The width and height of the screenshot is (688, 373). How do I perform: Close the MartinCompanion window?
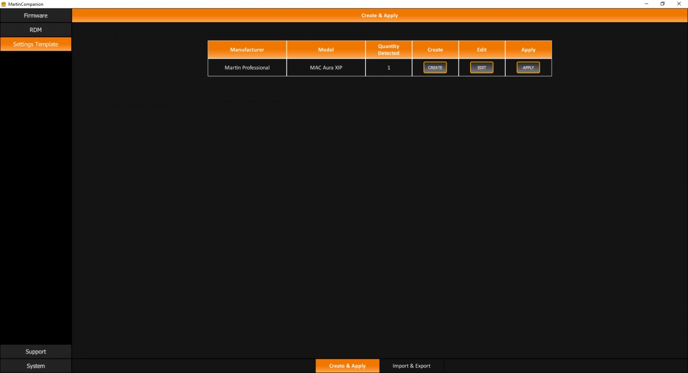coord(679,3)
